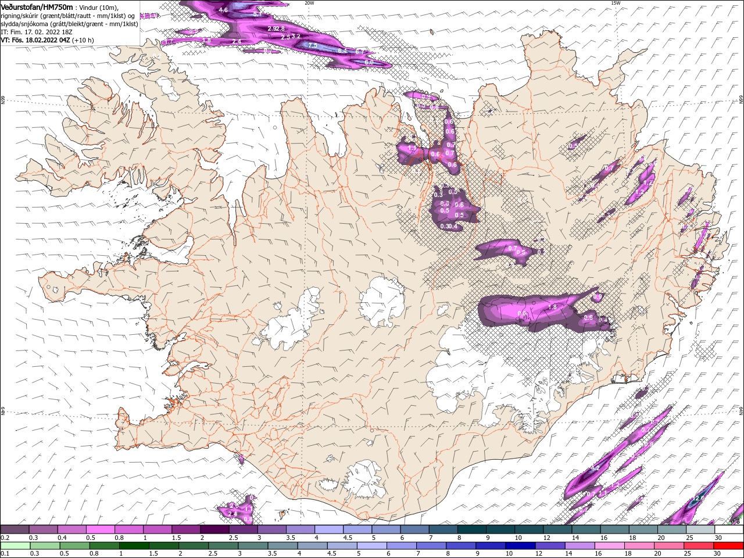
Task: Click the 15W longitude label
Action: tap(616, 2)
